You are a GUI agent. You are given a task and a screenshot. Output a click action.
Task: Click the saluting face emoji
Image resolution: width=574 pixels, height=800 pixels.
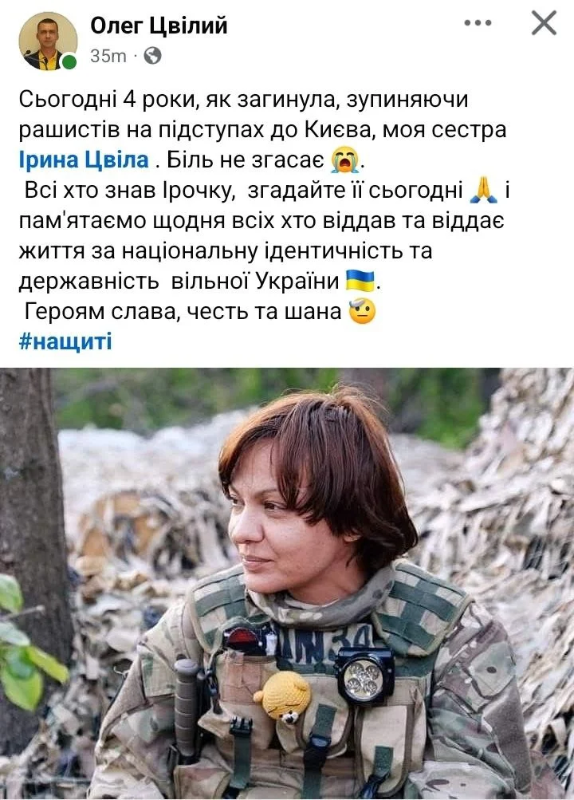(x=363, y=311)
